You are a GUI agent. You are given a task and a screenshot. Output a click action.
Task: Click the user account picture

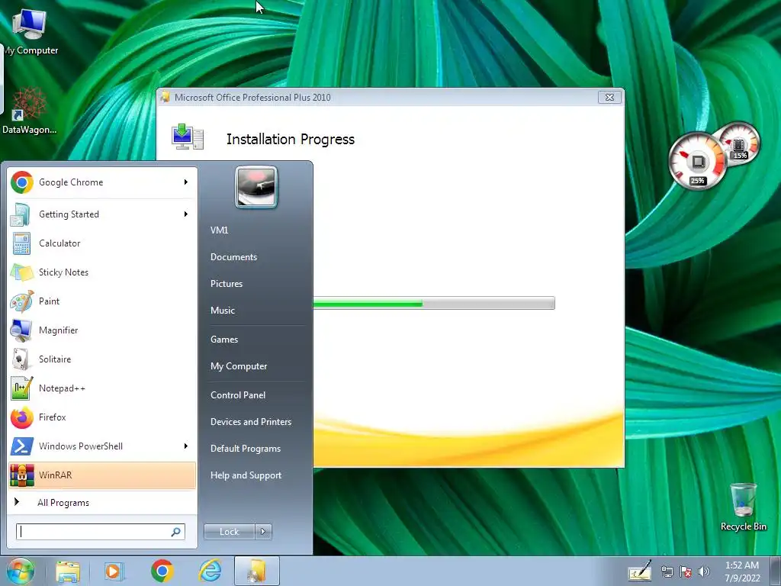tap(256, 188)
